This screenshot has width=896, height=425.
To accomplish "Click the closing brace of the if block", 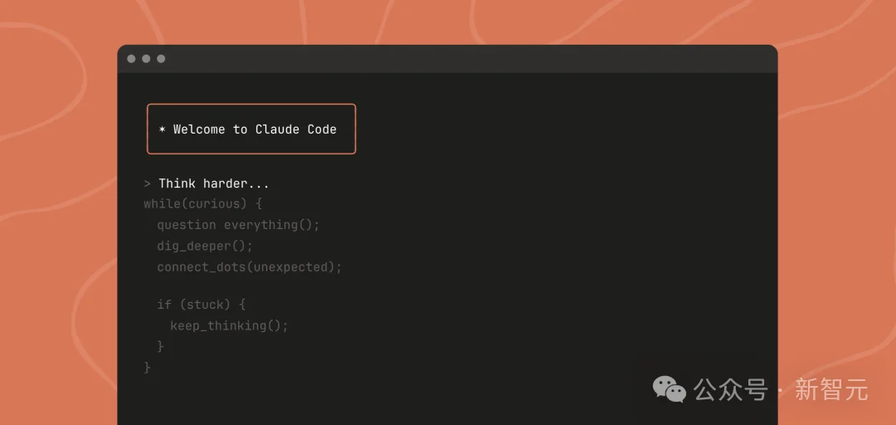I will pyautogui.click(x=161, y=346).
